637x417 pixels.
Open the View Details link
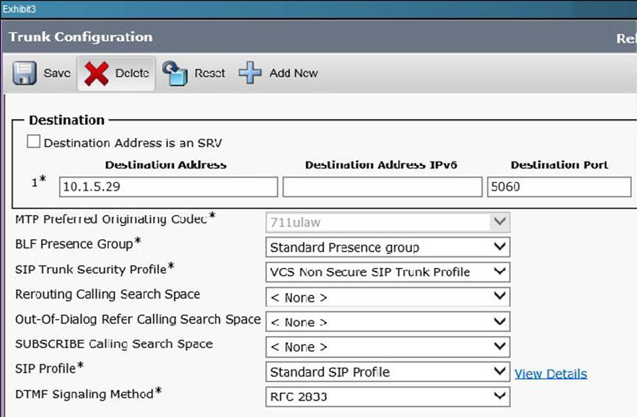tap(551, 374)
